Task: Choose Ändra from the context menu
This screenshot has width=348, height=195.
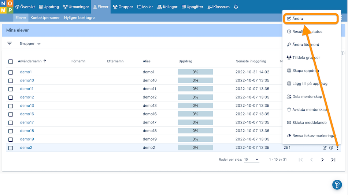Action: (x=311, y=19)
